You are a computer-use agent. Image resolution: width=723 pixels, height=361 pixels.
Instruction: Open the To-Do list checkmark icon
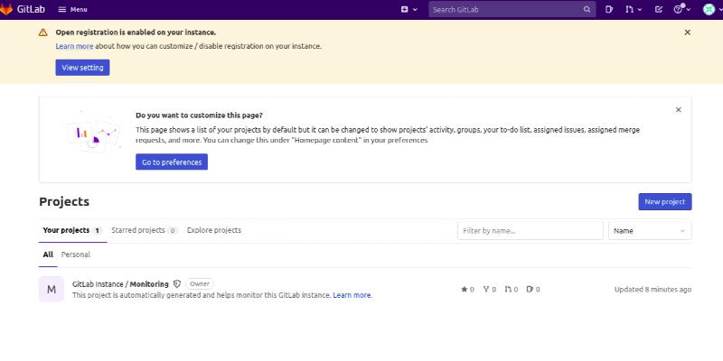coord(658,9)
